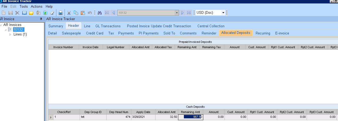
Task: Open the Sold To sub-tab
Action: (169, 33)
